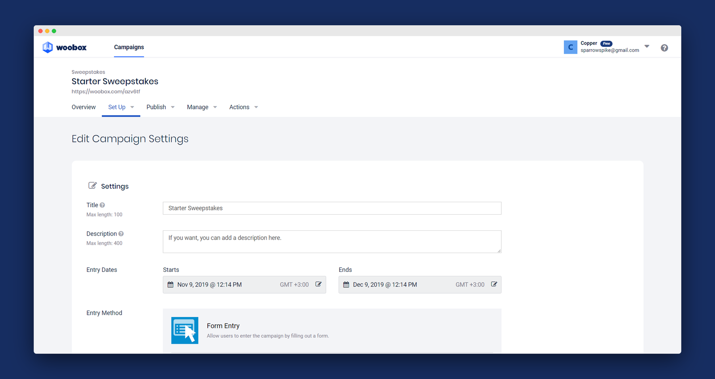Edit the Ends date pencil icon
This screenshot has width=715, height=379.
point(494,284)
